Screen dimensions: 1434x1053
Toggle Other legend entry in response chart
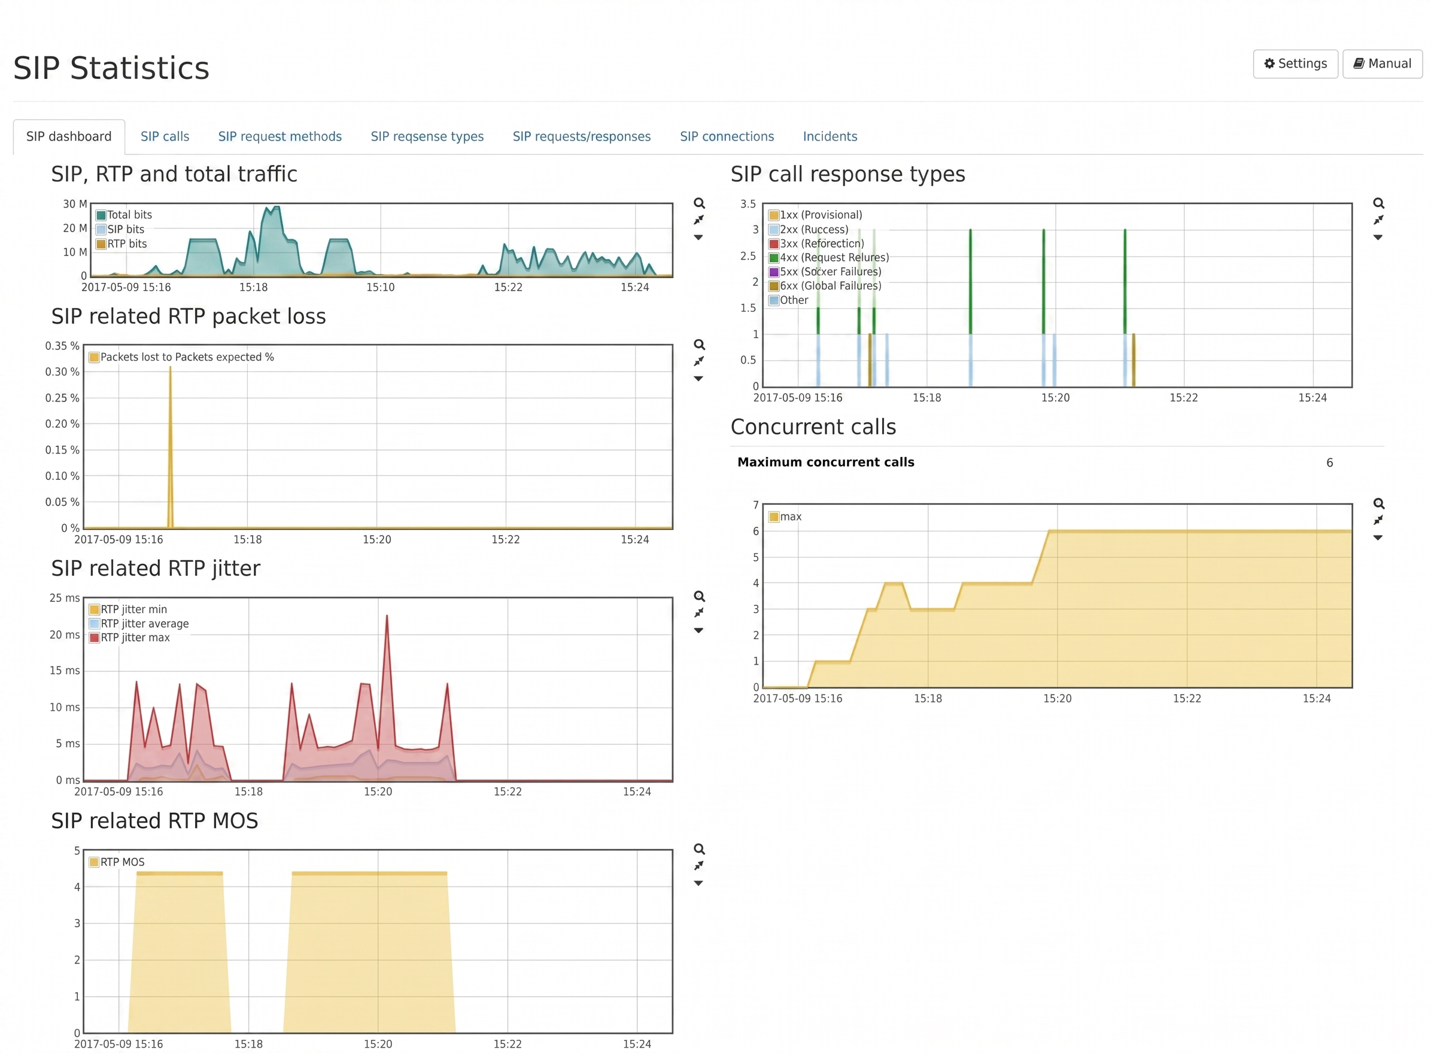(788, 300)
